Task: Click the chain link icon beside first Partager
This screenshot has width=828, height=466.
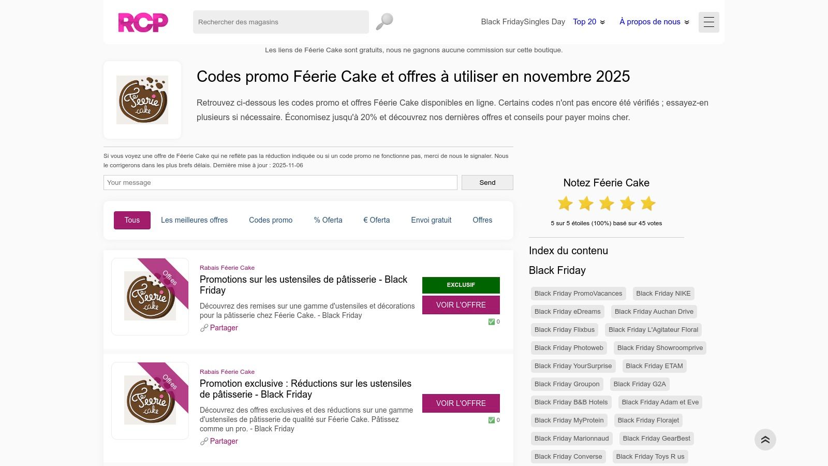Action: point(204,328)
